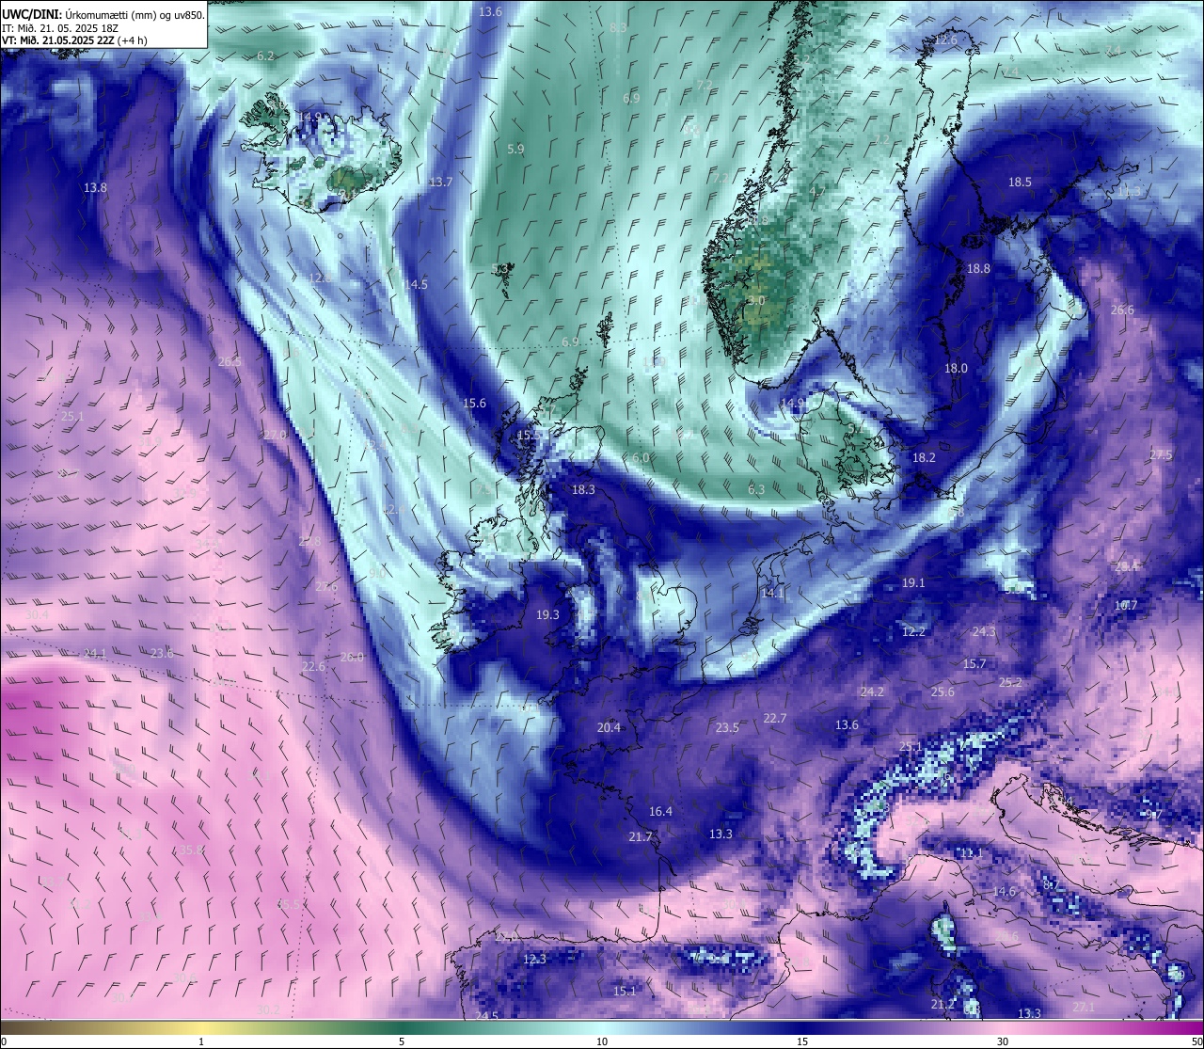This screenshot has width=1204, height=1049.
Task: Click the 10 mark on the color scale
Action: 602,1041
